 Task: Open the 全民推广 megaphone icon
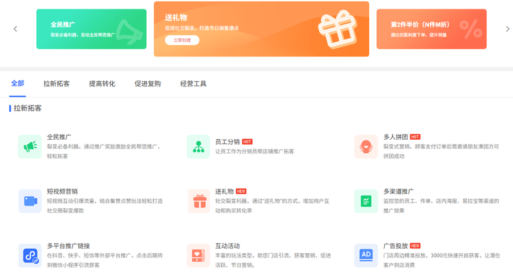tap(30, 147)
